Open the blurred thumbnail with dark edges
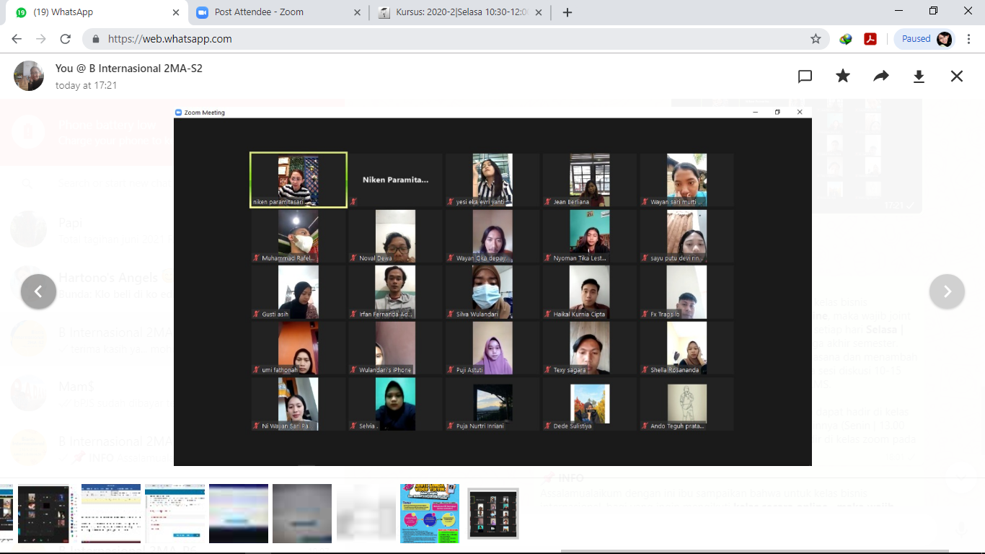 pos(239,514)
